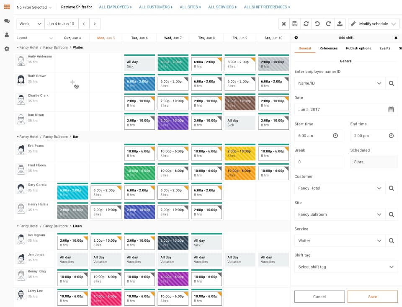The height and width of the screenshot is (307, 402).
Task: Open the date calendar picker icon
Action: [x=391, y=109]
